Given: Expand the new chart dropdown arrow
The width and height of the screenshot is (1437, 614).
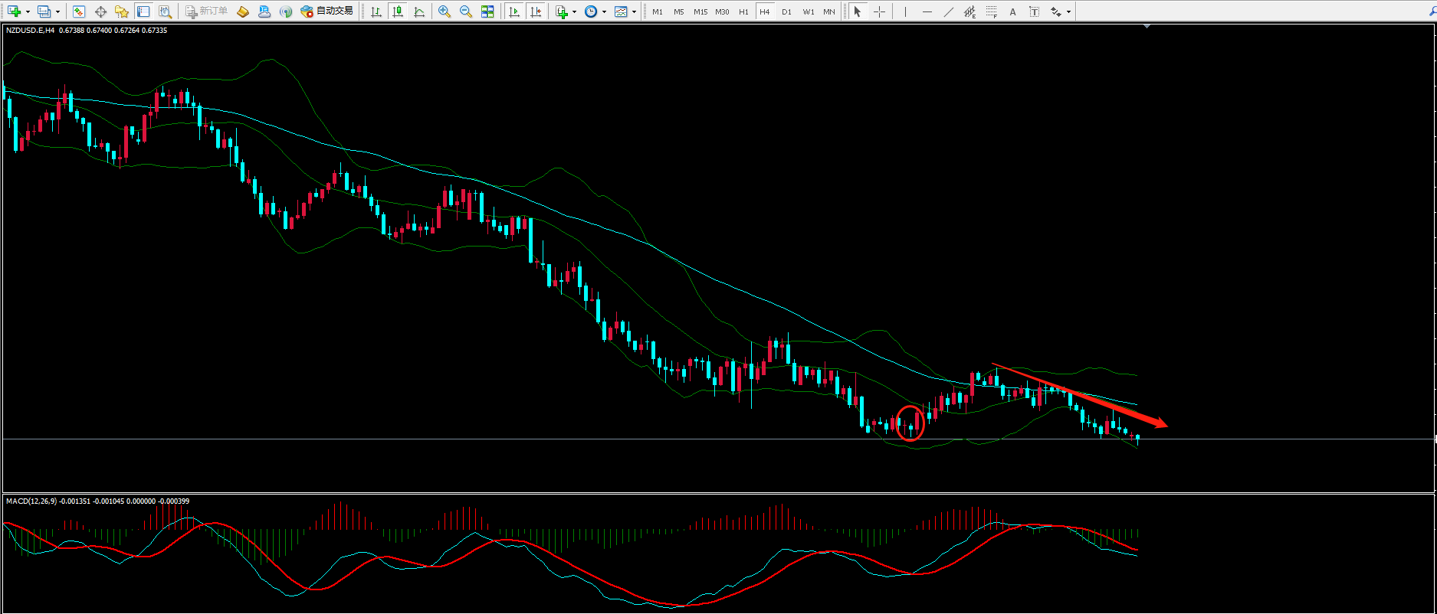Looking at the screenshot, I should (28, 11).
